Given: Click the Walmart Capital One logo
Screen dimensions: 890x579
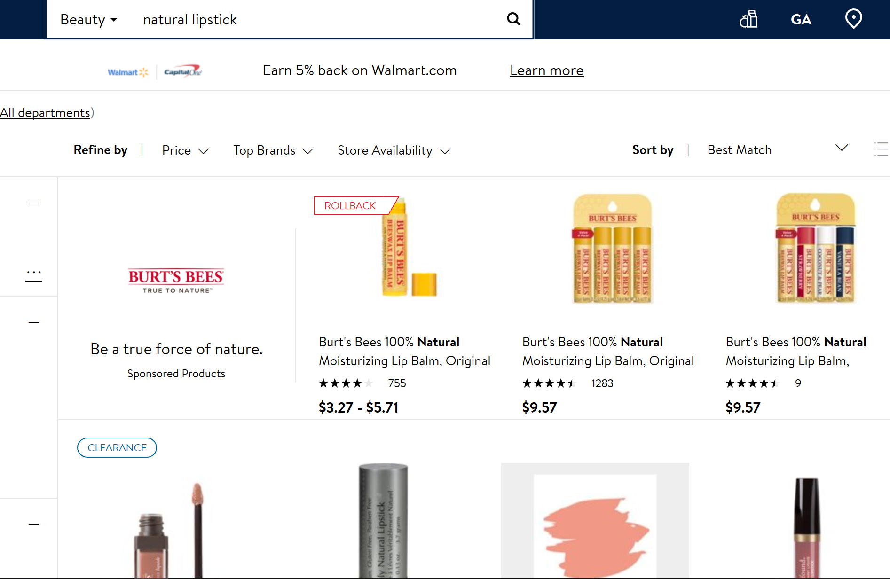Looking at the screenshot, I should 155,71.
